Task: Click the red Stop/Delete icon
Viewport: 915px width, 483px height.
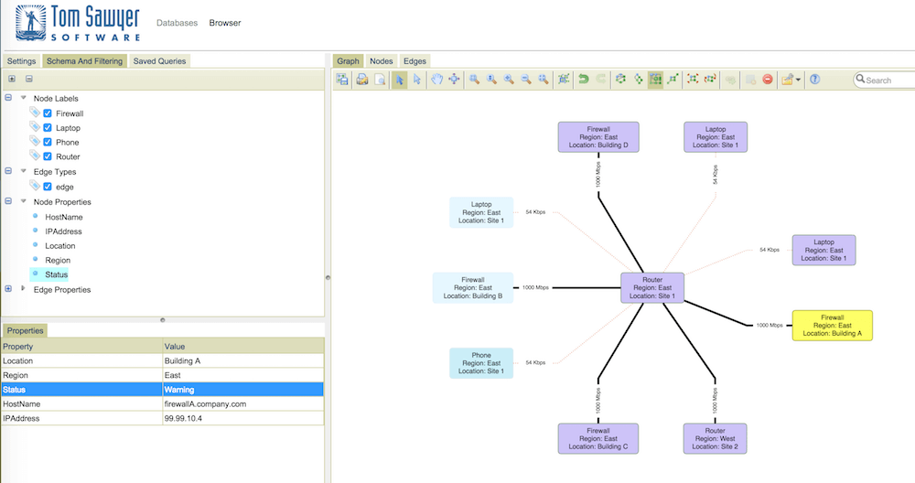Action: point(767,80)
